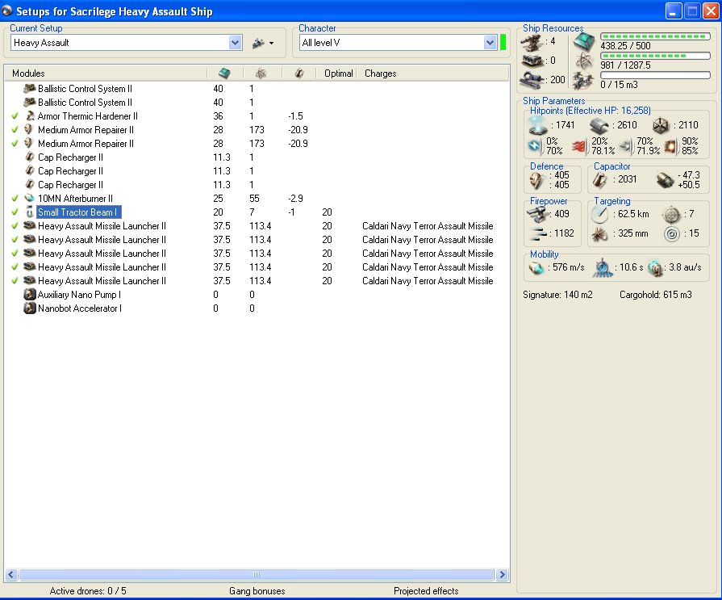Image resolution: width=722 pixels, height=600 pixels.
Task: Toggle the first Medium Armor Repairer II checkmark
Action: (15, 130)
